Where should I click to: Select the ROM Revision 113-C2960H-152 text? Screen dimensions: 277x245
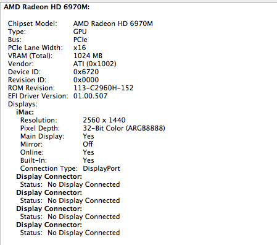tap(104, 88)
